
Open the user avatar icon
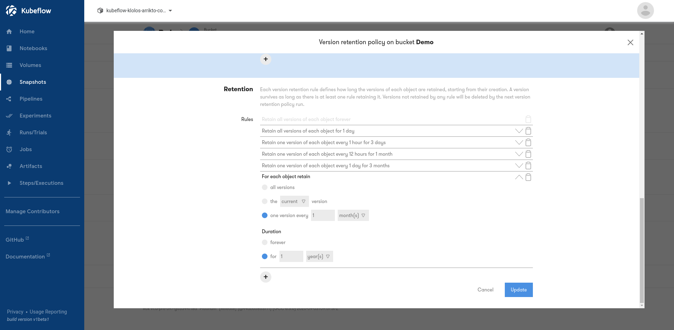coord(646,11)
